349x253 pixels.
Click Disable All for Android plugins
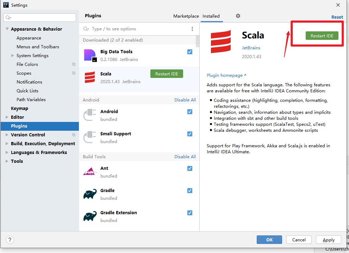pyautogui.click(x=185, y=100)
